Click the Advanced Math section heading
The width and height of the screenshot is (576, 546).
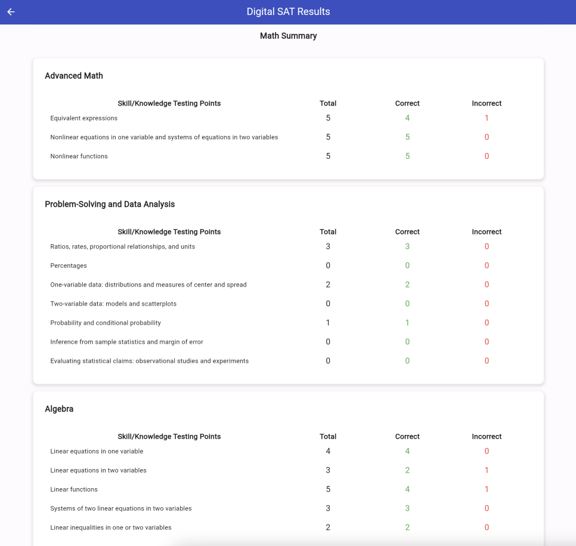point(74,76)
